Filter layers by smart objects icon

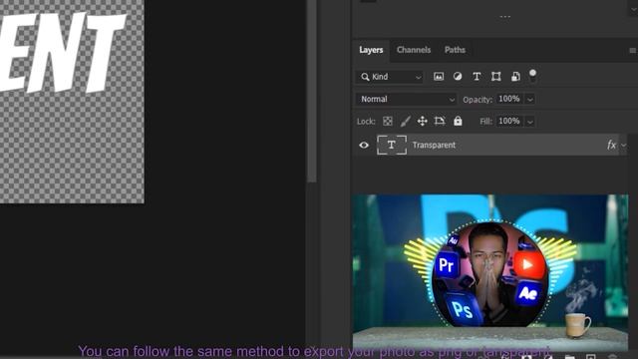[515, 77]
